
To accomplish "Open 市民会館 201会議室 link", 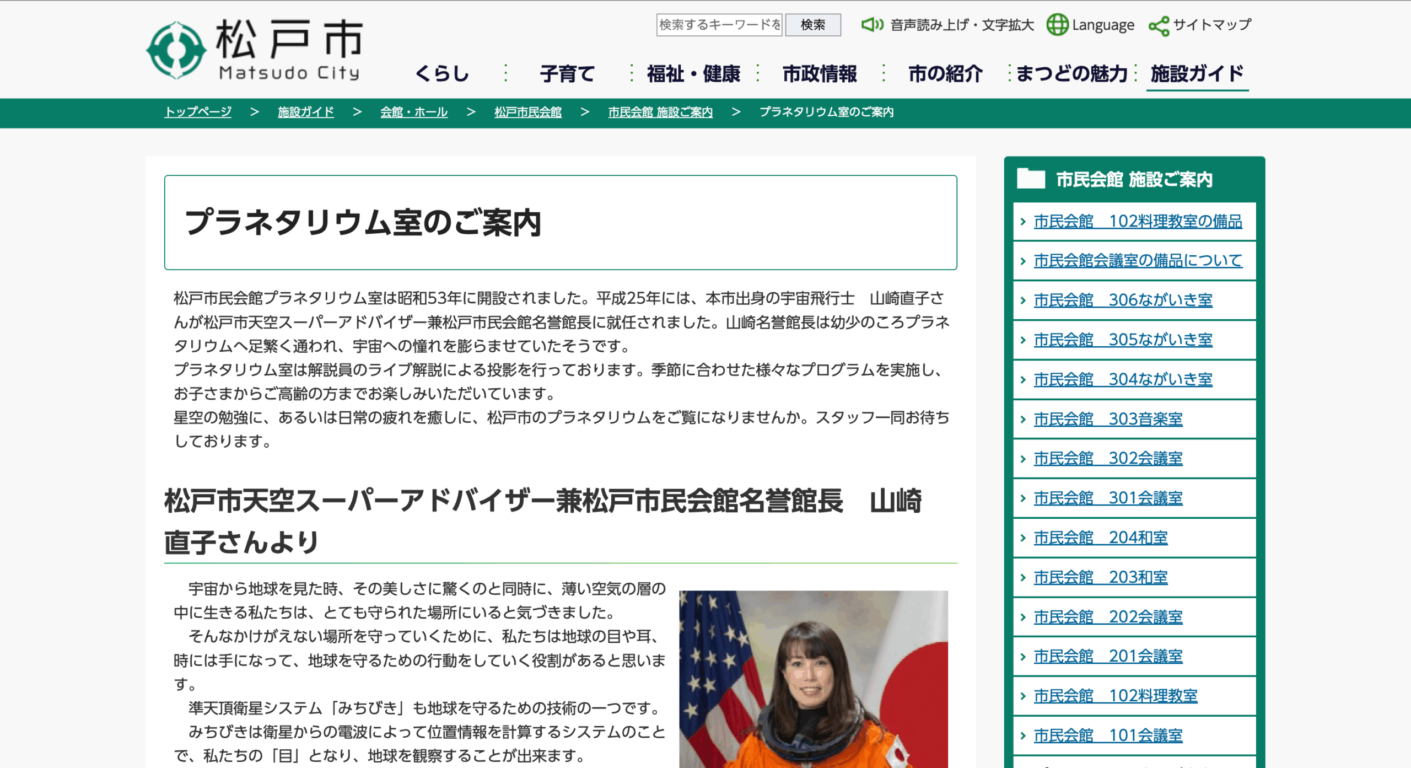I will click(1108, 657).
